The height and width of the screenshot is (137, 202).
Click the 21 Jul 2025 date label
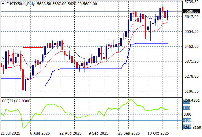click(11, 133)
